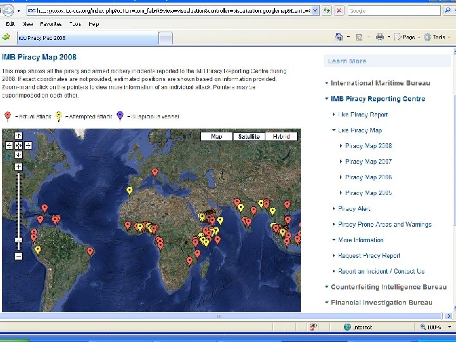Open the Print options dropdown arrow
Screen dimensions: 456x342
(389, 37)
